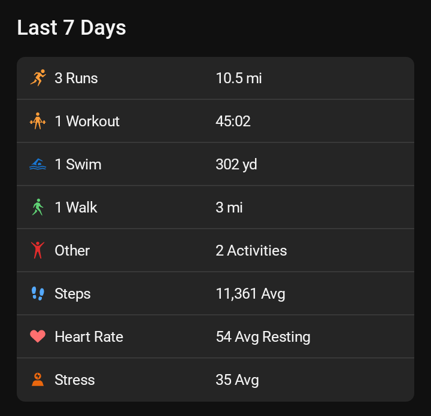
Task: Open the 3 Runs summary label
Action: (x=76, y=78)
